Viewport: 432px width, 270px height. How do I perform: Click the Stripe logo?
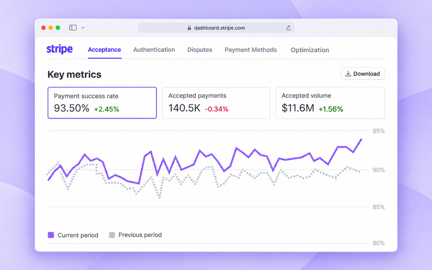click(x=59, y=49)
